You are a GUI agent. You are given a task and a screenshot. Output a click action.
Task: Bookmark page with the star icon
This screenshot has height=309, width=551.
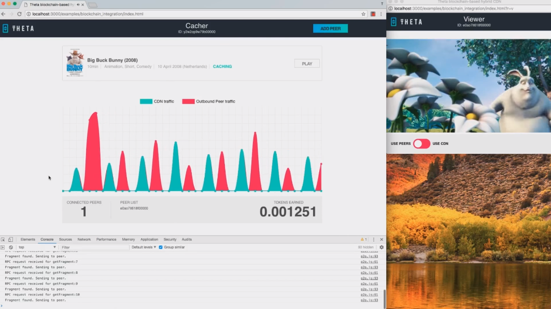[363, 14]
